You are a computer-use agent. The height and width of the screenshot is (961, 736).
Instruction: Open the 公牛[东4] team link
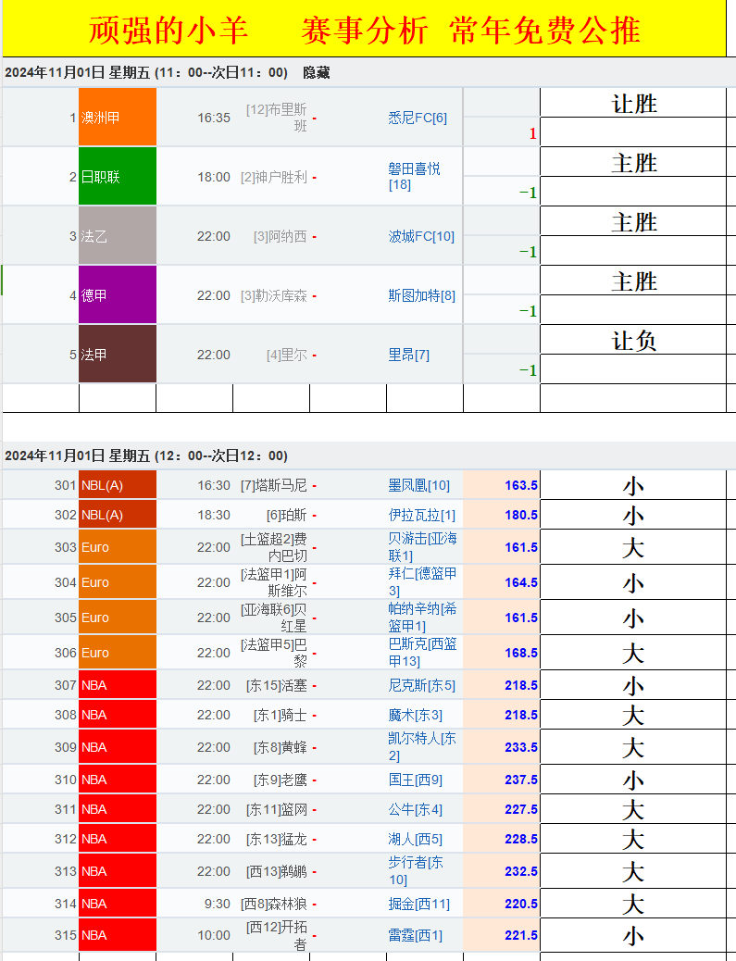[x=415, y=809]
